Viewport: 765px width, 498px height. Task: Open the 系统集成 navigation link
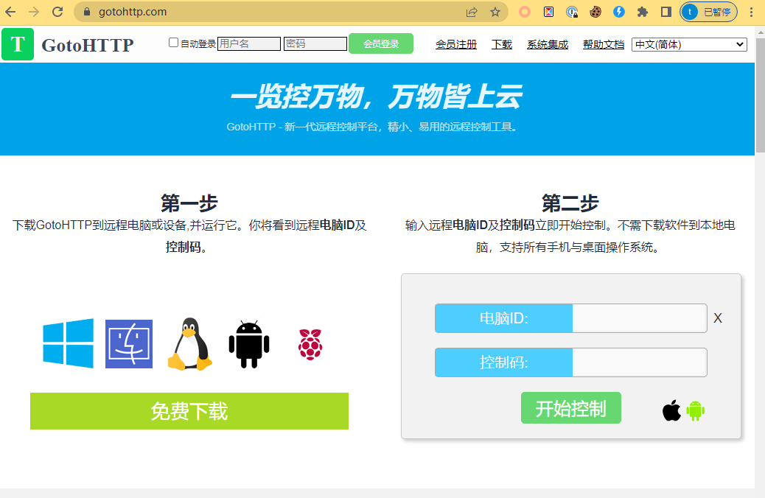pyautogui.click(x=548, y=44)
